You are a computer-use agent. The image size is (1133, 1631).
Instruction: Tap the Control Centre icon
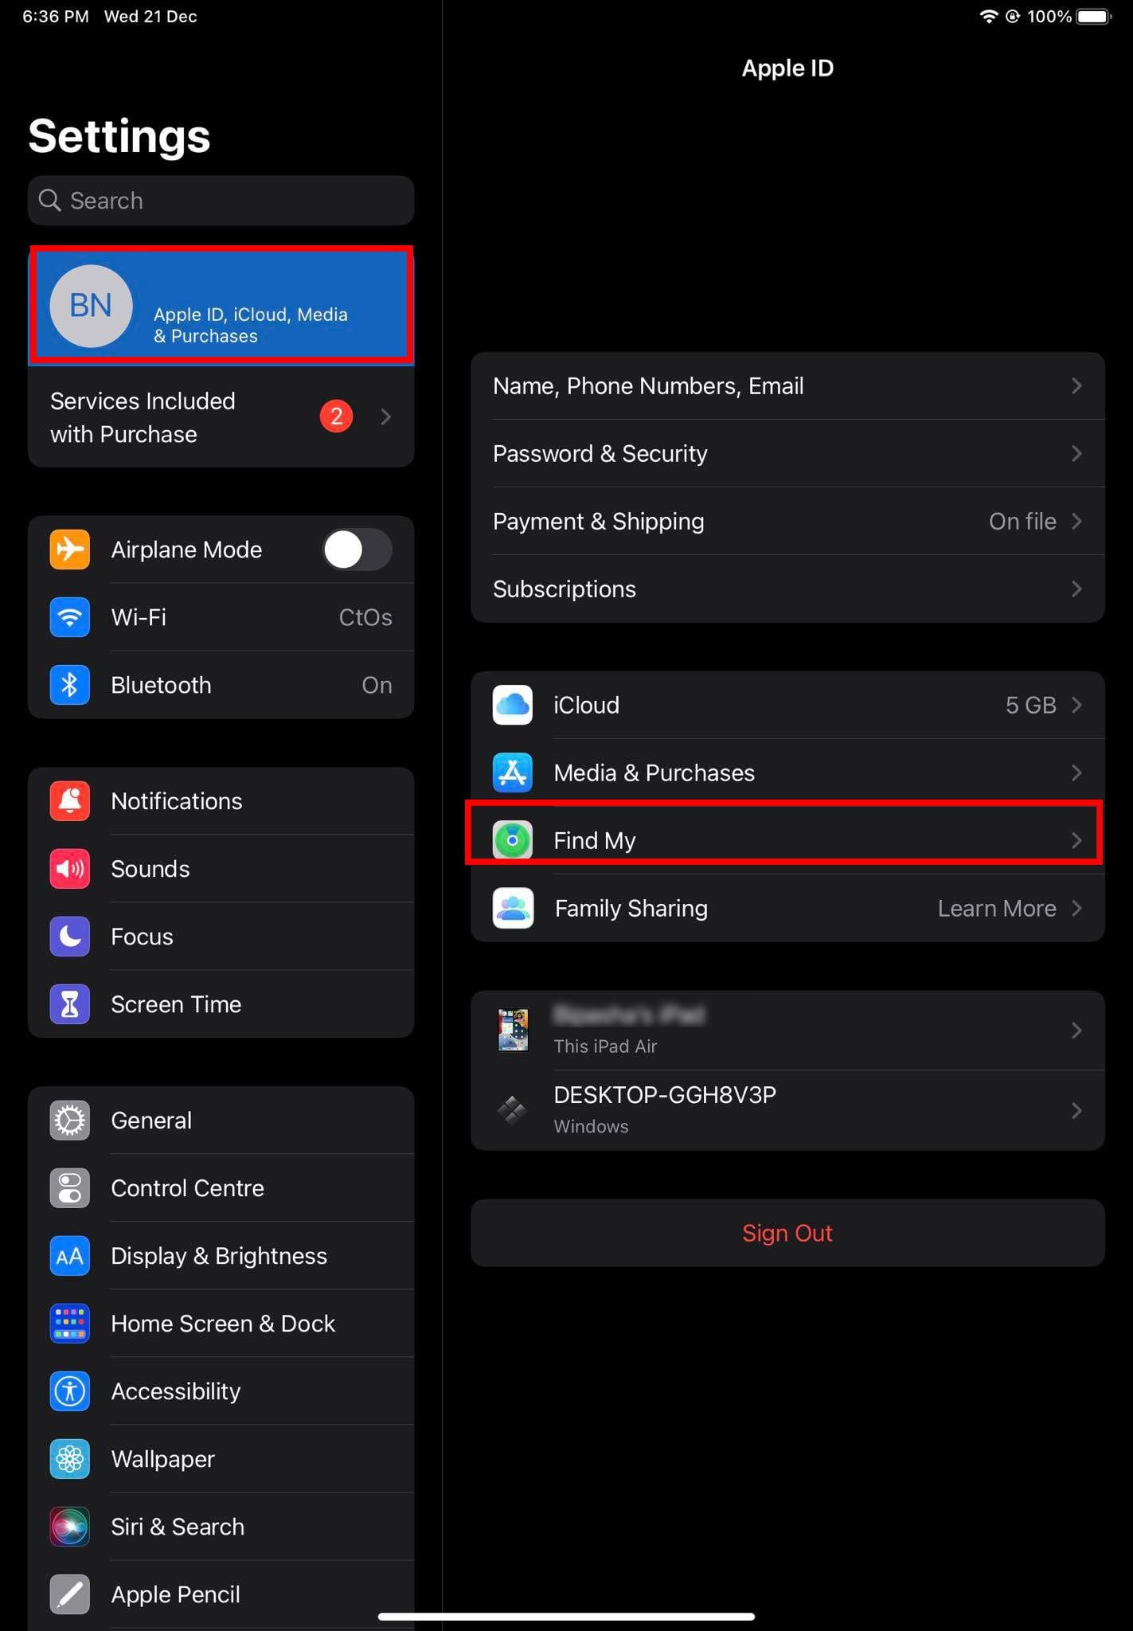tap(70, 1188)
